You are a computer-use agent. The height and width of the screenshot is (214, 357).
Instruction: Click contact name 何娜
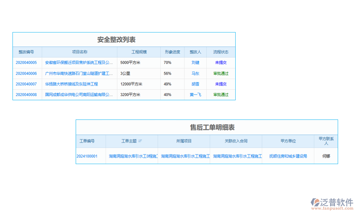point(326,156)
